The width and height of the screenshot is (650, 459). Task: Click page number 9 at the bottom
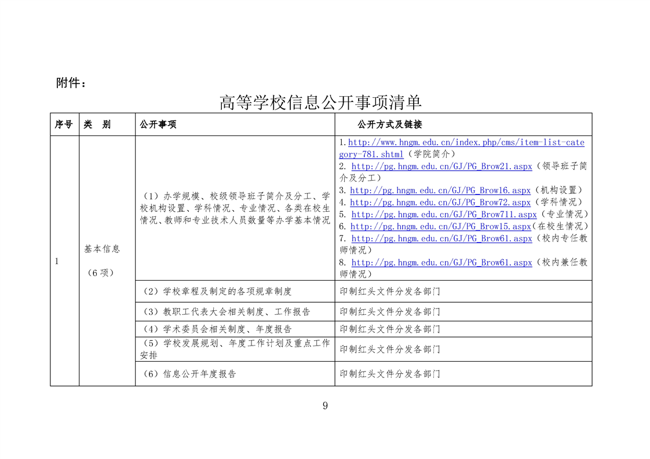(325, 406)
